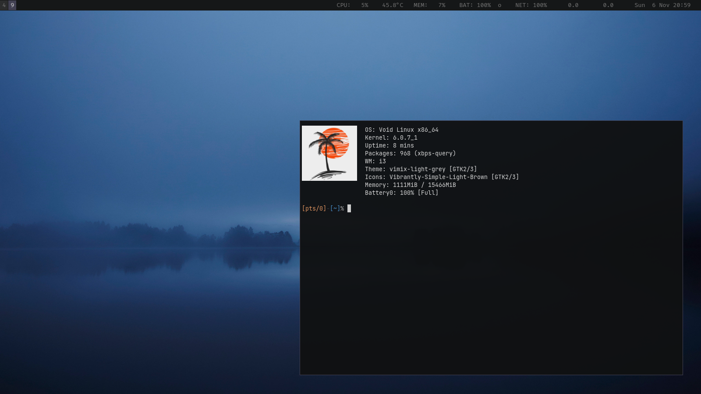Click the terminal prompt cursor block

[349, 208]
